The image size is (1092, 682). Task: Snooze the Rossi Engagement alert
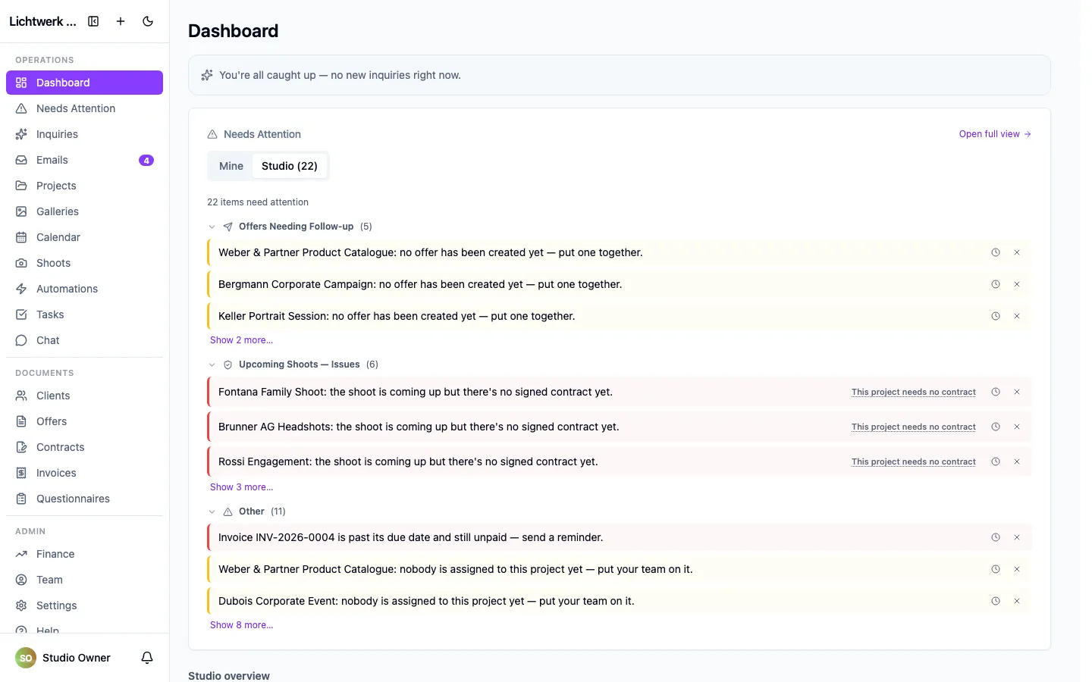[x=996, y=461]
